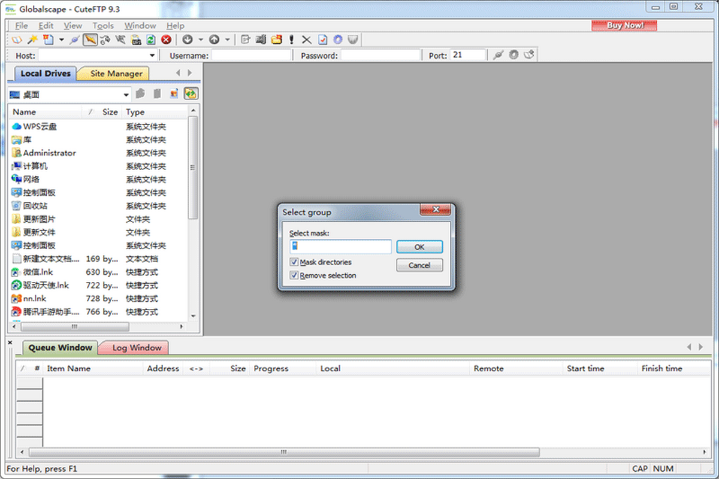719x479 pixels.
Task: Click the Download arrow toolbar icon
Action: click(x=188, y=40)
